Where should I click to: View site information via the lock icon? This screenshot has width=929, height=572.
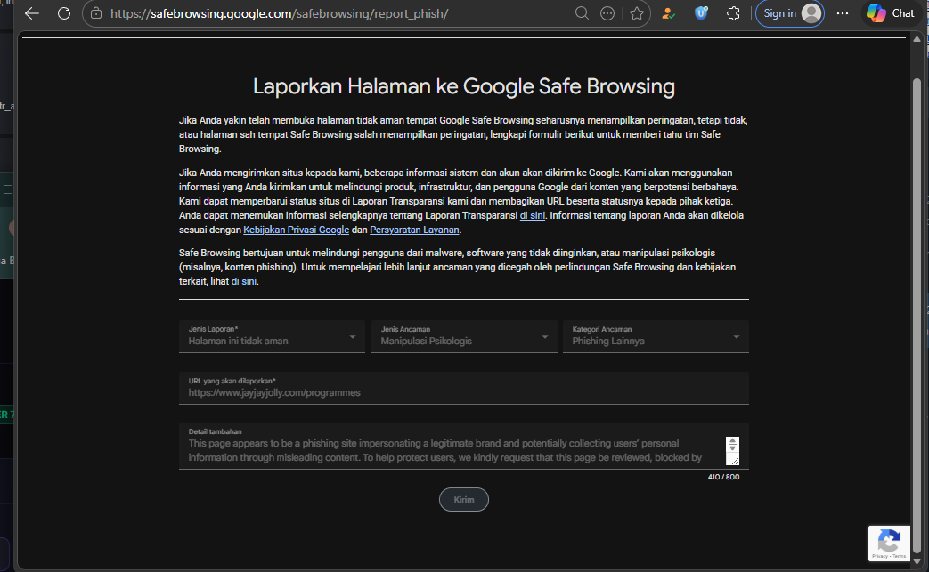pyautogui.click(x=96, y=13)
